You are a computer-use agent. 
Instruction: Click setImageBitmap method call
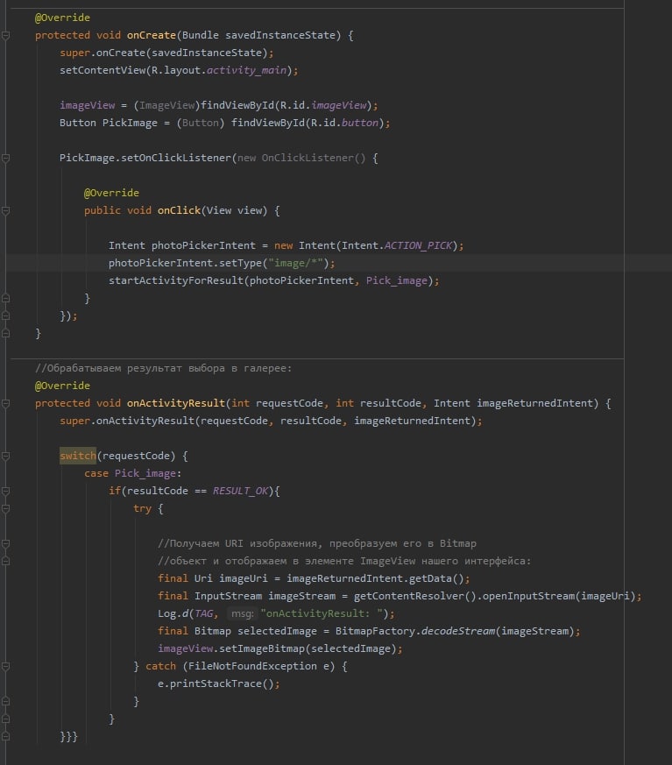point(262,648)
